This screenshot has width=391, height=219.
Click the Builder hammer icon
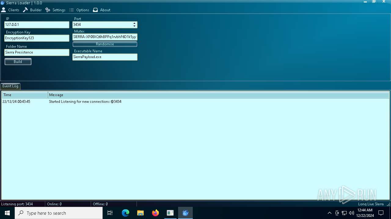26,10
